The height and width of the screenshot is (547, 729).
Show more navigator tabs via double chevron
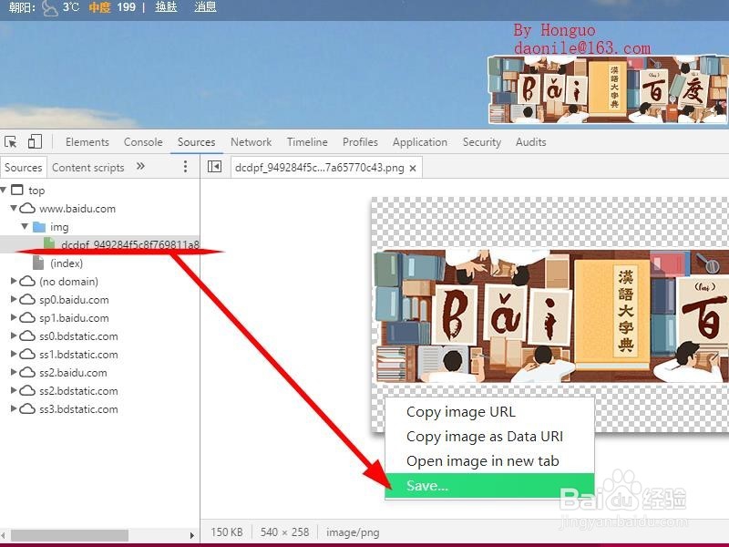coord(140,166)
